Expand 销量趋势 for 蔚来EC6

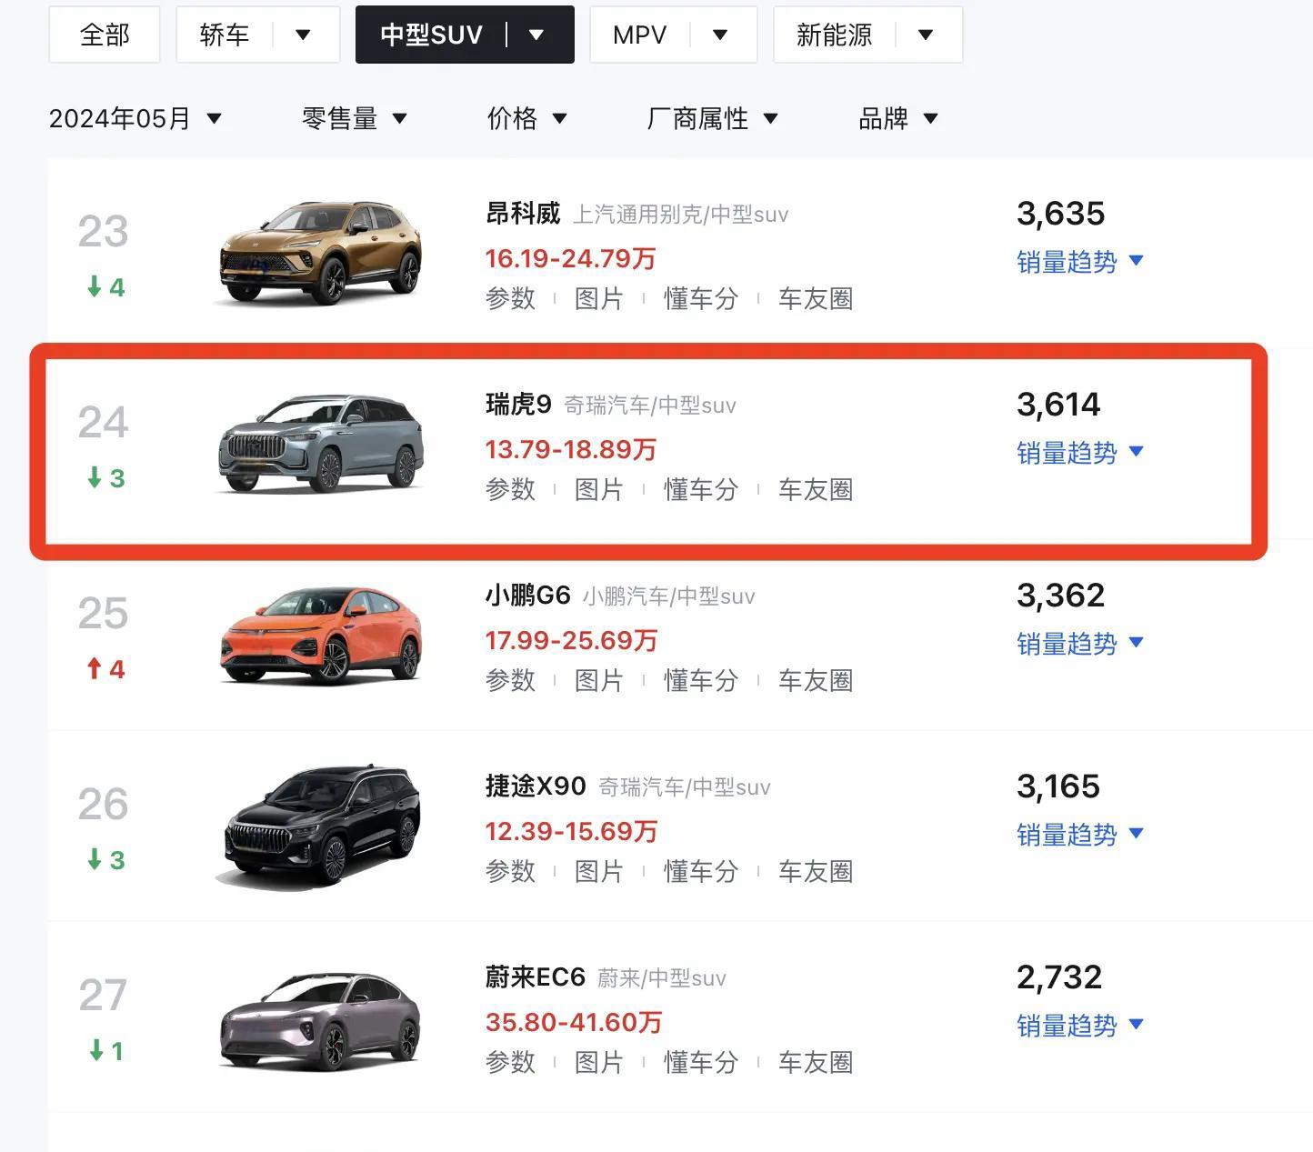coord(1079,1026)
